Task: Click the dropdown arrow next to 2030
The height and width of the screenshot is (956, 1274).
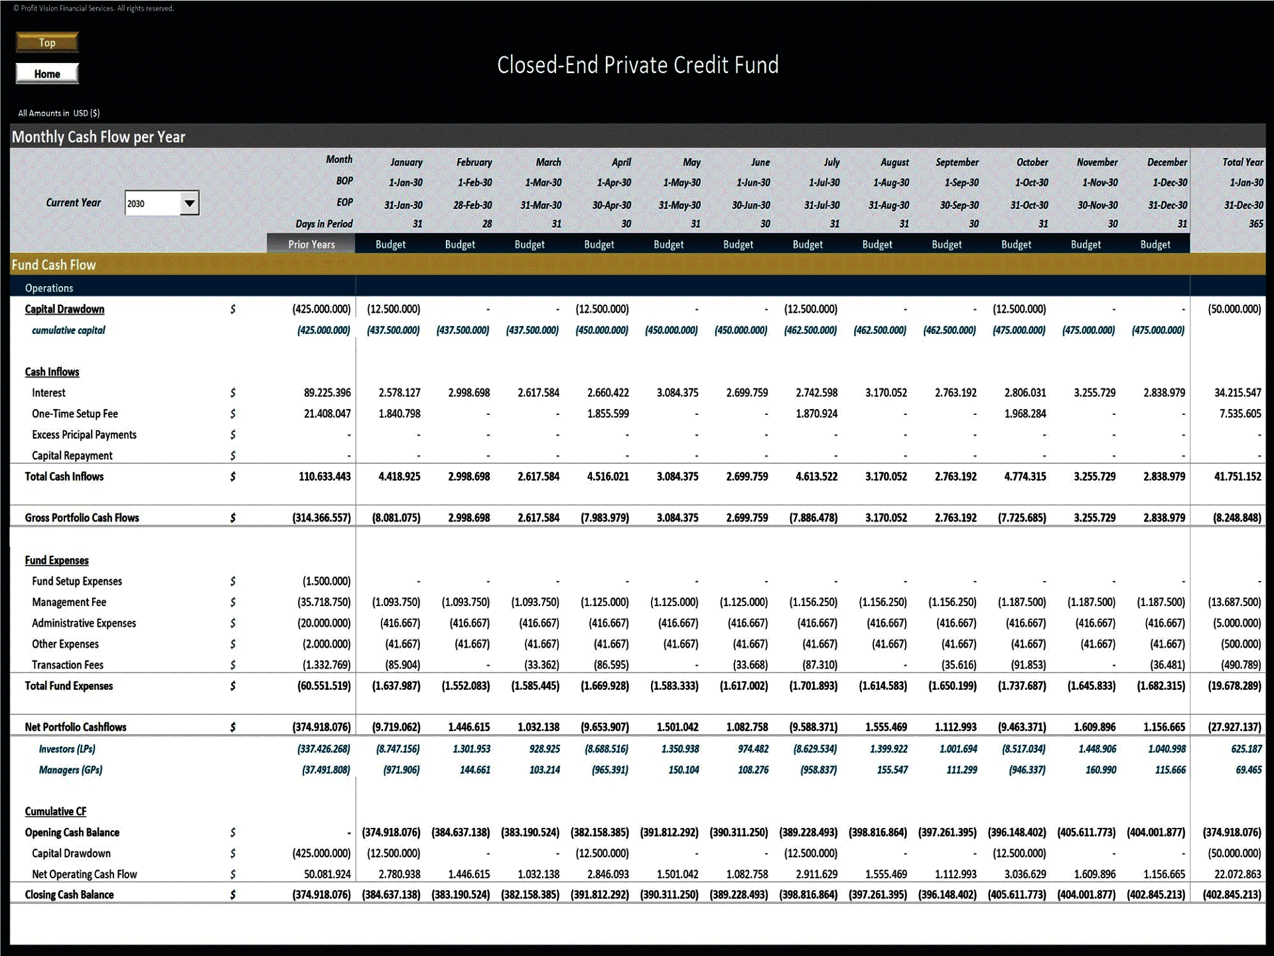Action: coord(190,202)
